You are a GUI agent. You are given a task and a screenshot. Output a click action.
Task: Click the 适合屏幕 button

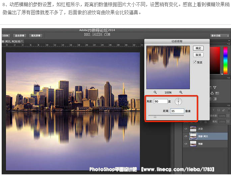(x=20, y=36)
